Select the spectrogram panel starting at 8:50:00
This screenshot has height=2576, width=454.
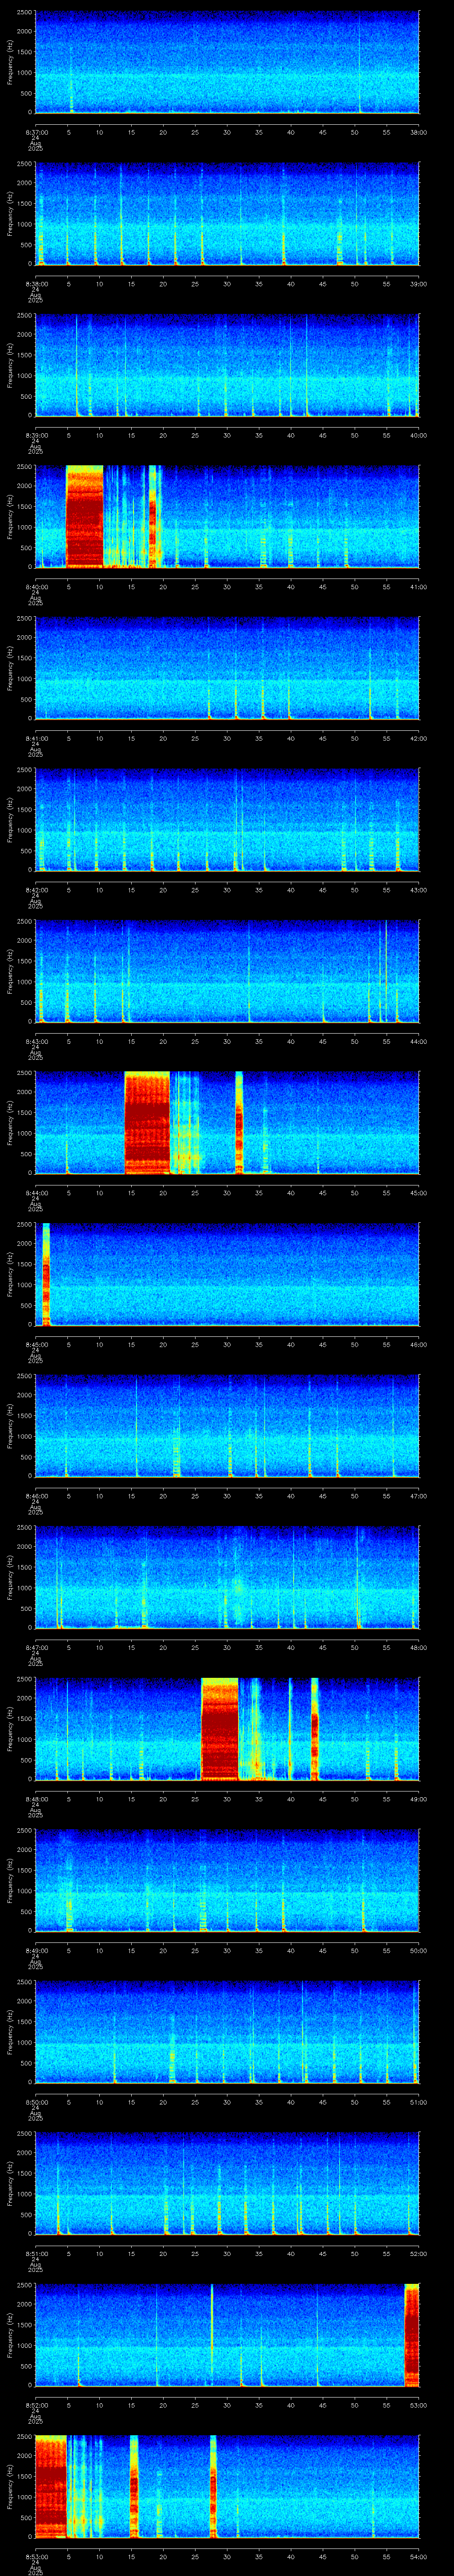coord(227,2031)
